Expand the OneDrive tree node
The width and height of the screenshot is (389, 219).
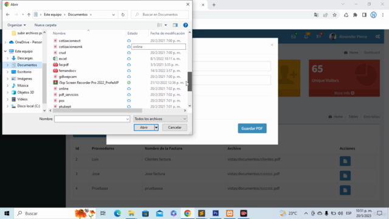pyautogui.click(x=5, y=42)
